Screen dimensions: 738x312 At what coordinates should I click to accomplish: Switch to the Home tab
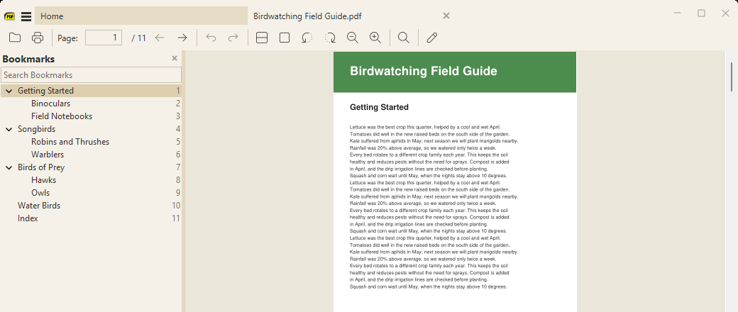pos(141,16)
